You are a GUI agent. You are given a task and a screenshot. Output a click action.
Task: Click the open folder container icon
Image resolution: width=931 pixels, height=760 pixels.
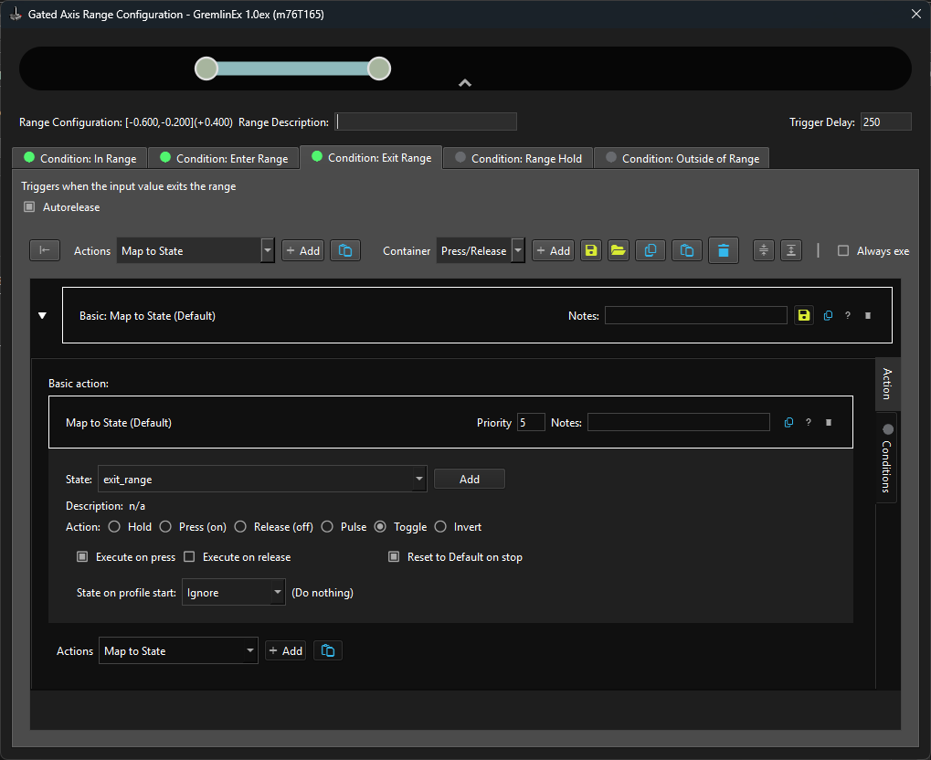619,250
